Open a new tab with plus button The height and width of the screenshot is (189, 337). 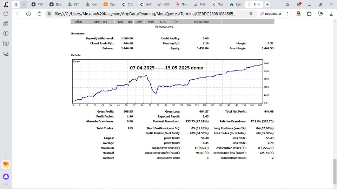(x=267, y=4)
